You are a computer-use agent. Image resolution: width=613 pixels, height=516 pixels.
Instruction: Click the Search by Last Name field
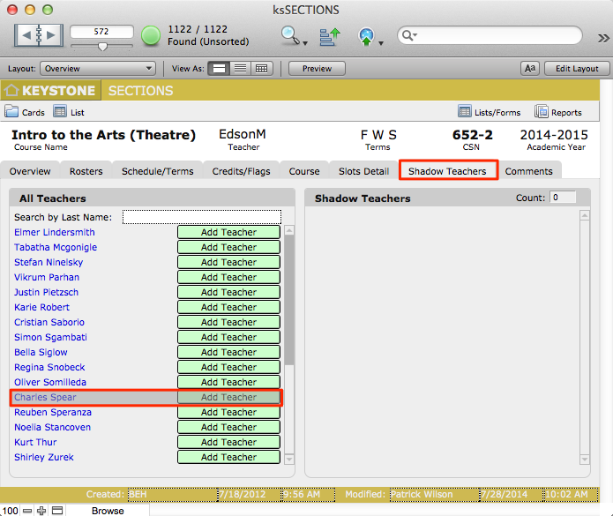coord(201,217)
